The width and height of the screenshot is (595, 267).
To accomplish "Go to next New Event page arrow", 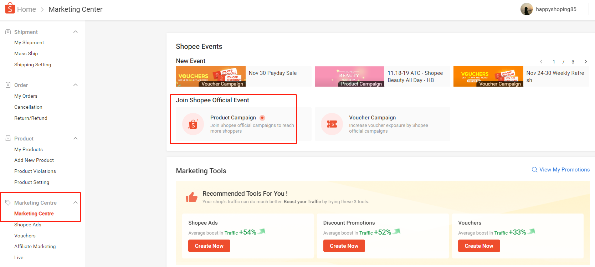I will 585,62.
